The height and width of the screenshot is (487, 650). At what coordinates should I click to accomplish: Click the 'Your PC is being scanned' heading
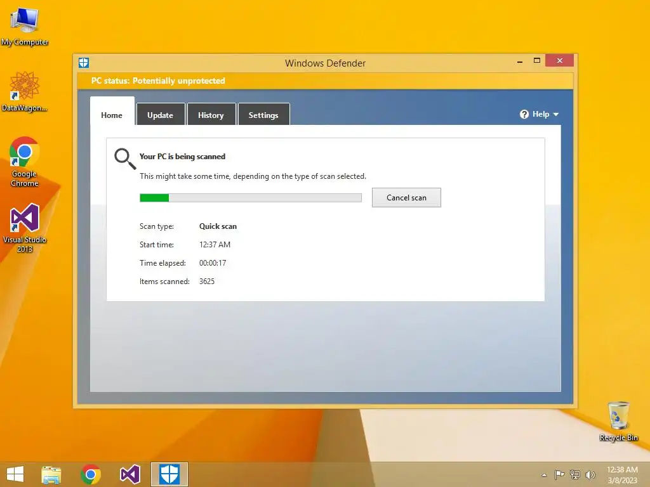[182, 157]
